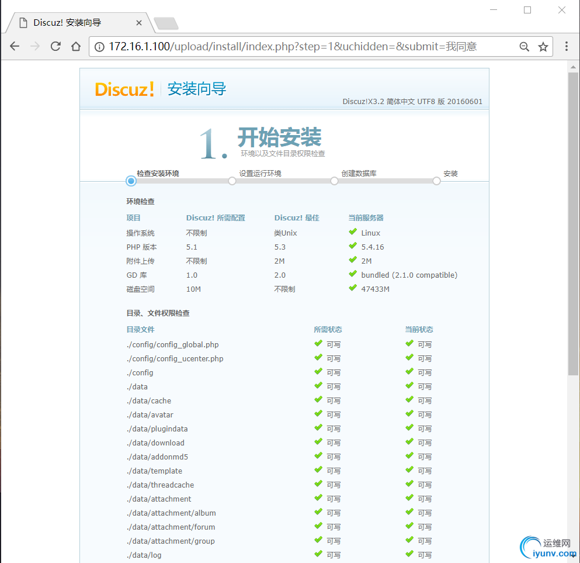580x563 pixels.
Task: Click the PHP 版本 row label
Action: pyautogui.click(x=142, y=247)
